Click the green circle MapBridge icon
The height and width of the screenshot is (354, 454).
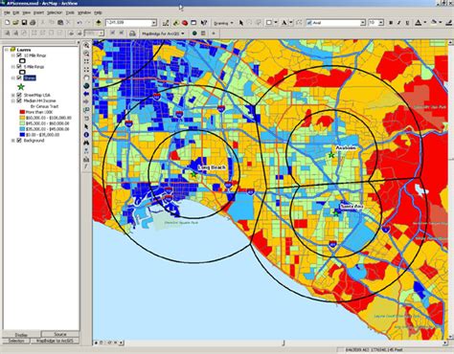click(194, 33)
